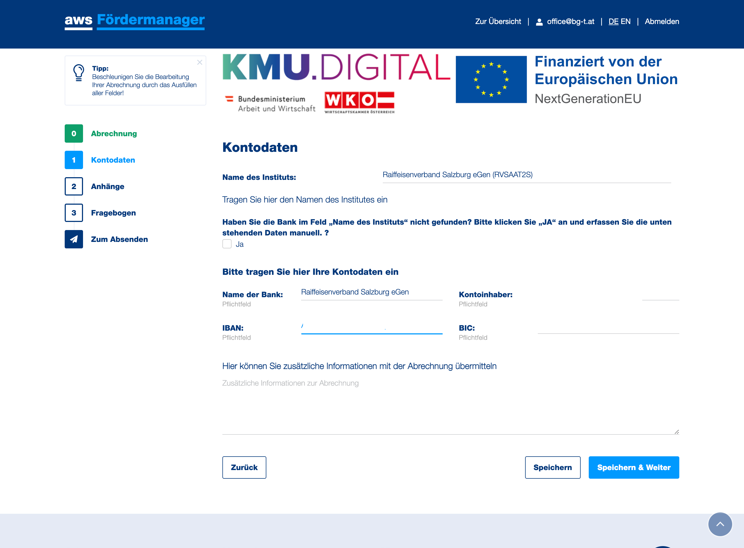The image size is (744, 548).
Task: Switch language to EN
Action: (x=625, y=22)
